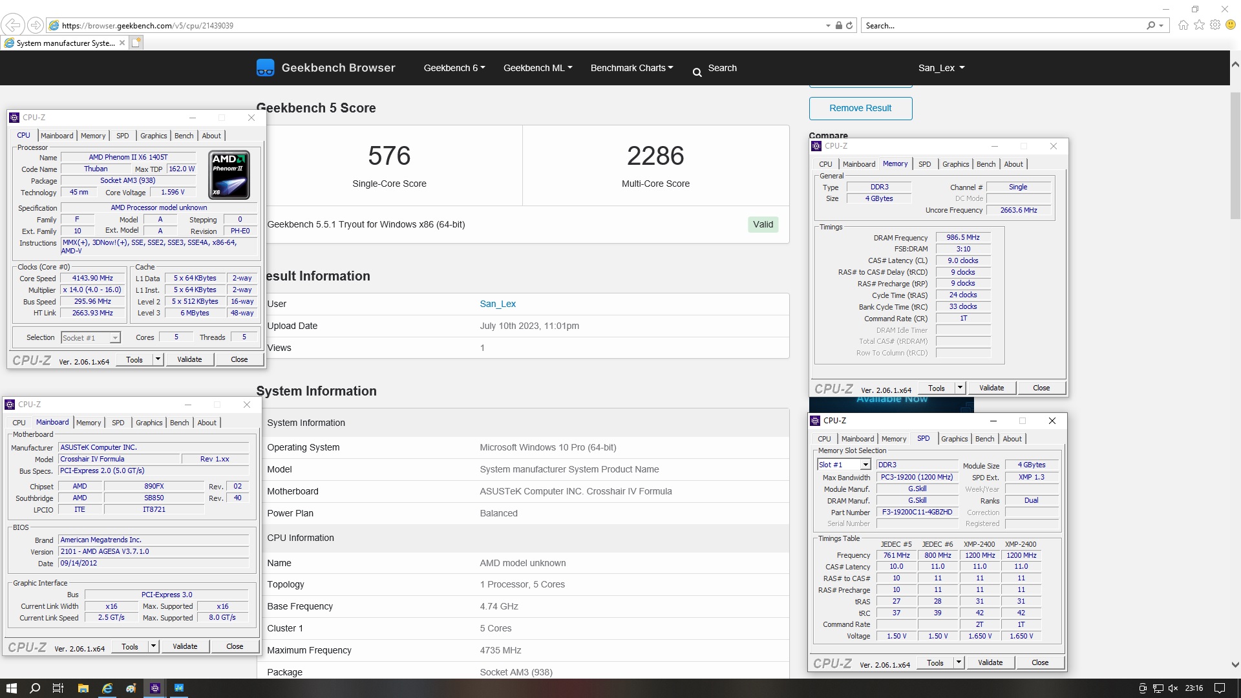
Task: Click Close button in SPD CPU-Z window
Action: coord(1040,662)
